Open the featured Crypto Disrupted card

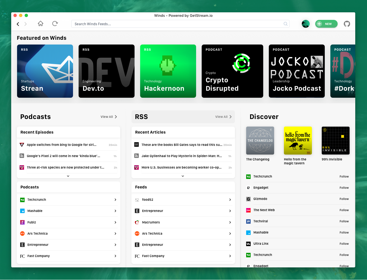tap(232, 71)
